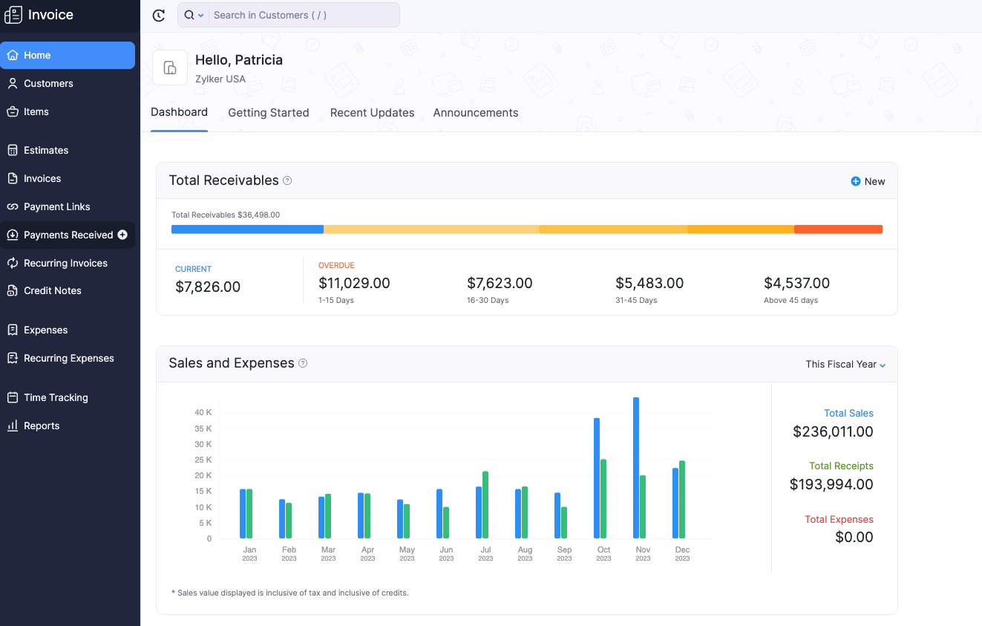View the Recent Updates tab

coord(372,113)
